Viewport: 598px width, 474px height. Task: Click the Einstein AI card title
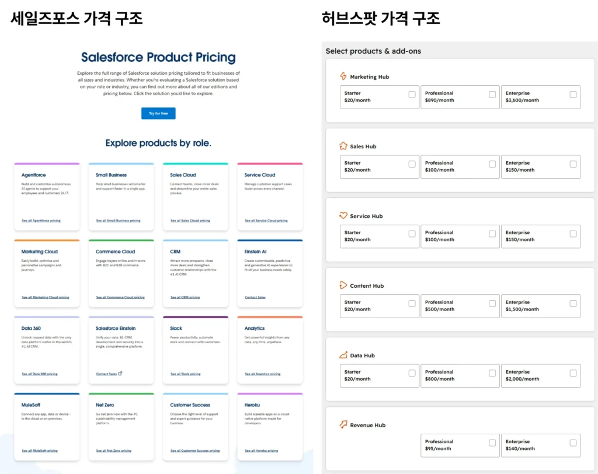[256, 251]
